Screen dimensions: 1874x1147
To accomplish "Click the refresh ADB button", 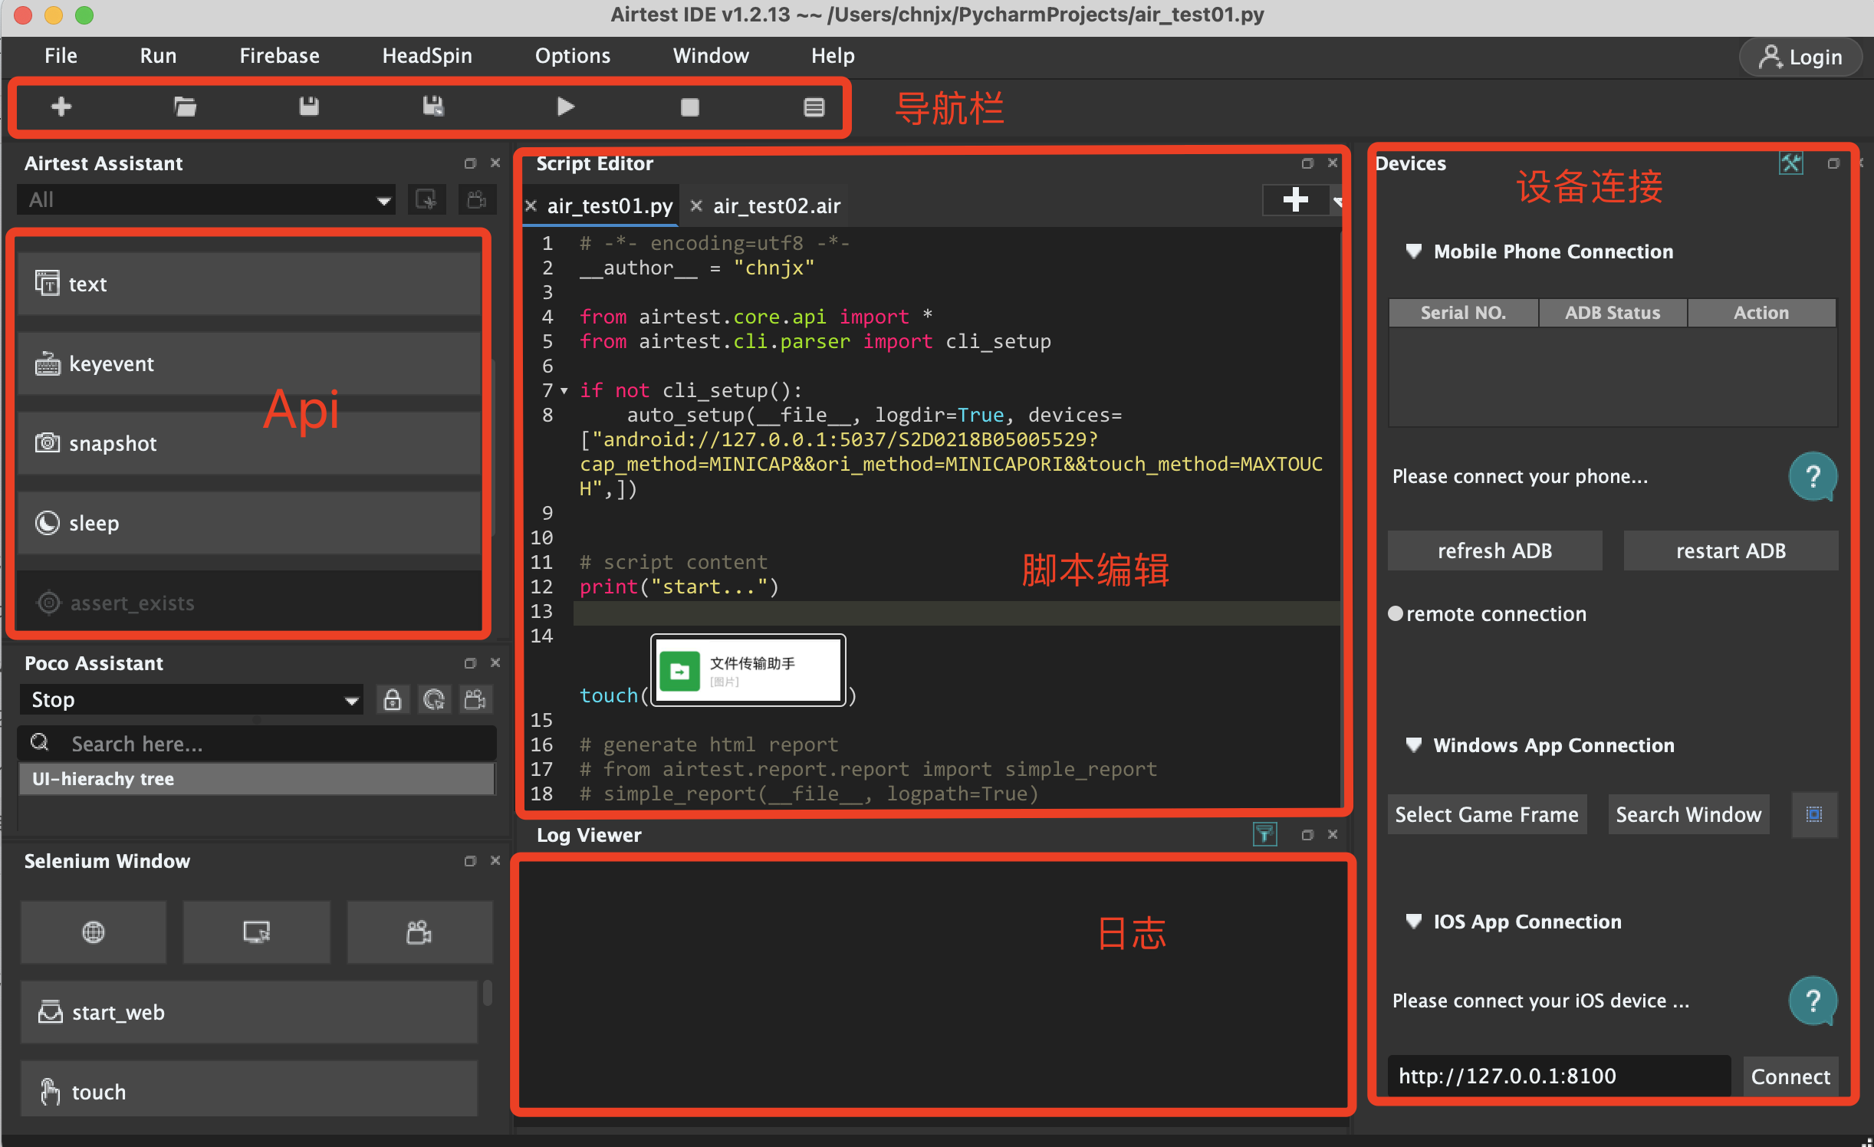I will point(1494,550).
